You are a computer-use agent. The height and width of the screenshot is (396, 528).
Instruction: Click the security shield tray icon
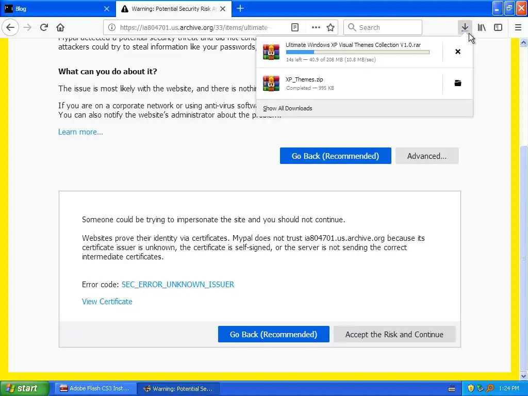coord(471,388)
